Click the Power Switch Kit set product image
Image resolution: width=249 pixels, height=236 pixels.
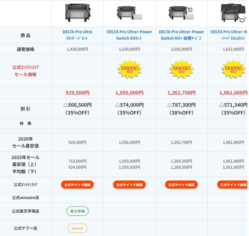tap(129, 13)
